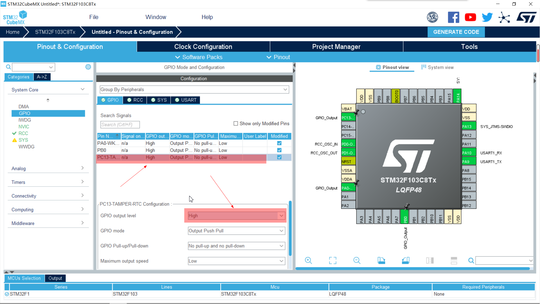Go to Home in the breadcrumb
Image resolution: width=540 pixels, height=304 pixels.
pyautogui.click(x=13, y=32)
